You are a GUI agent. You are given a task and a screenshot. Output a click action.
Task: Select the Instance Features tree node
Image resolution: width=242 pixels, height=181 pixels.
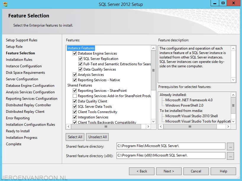click(x=81, y=48)
